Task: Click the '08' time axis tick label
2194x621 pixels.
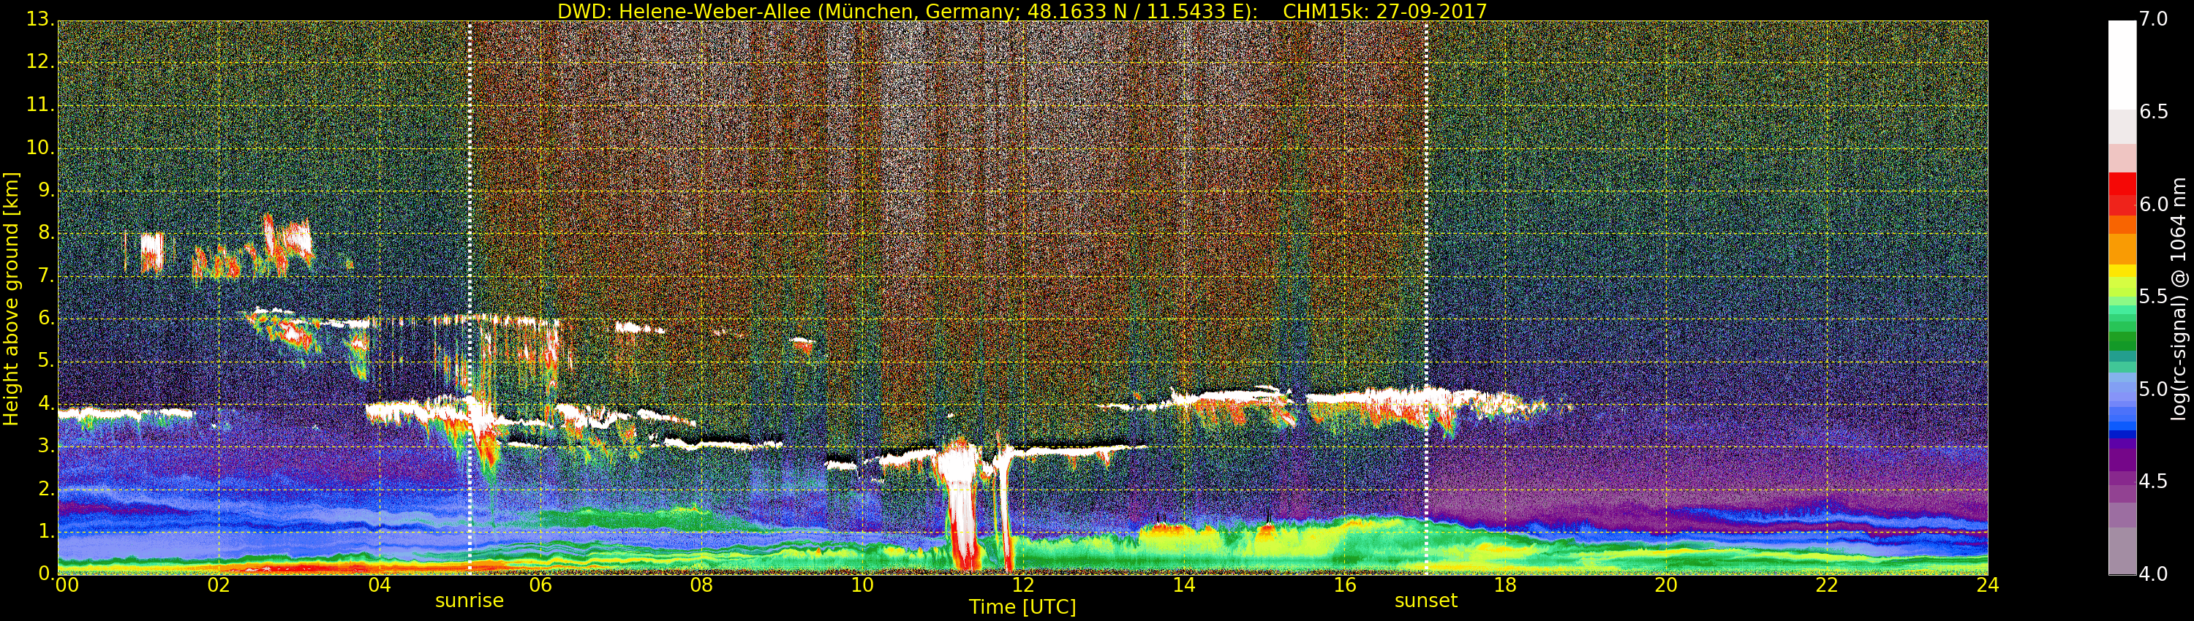Action: (x=701, y=585)
